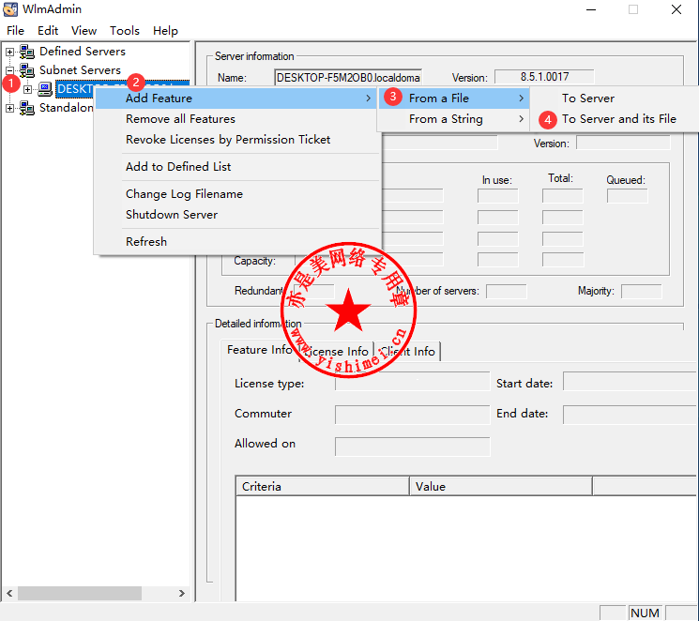Choose Revoke Licenses by Permission Ticket
The image size is (699, 621).
237,140
